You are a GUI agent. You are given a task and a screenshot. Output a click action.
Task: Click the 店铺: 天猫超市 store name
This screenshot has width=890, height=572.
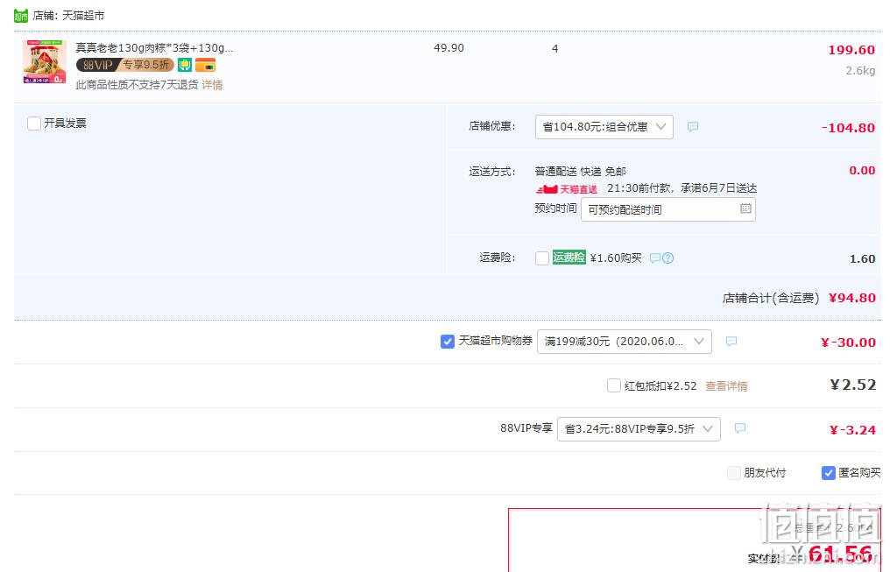(x=68, y=15)
